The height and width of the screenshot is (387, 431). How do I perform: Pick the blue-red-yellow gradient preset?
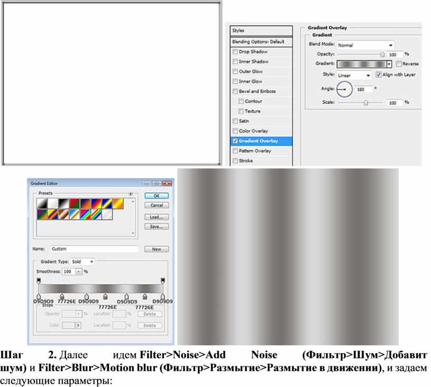(x=96, y=203)
